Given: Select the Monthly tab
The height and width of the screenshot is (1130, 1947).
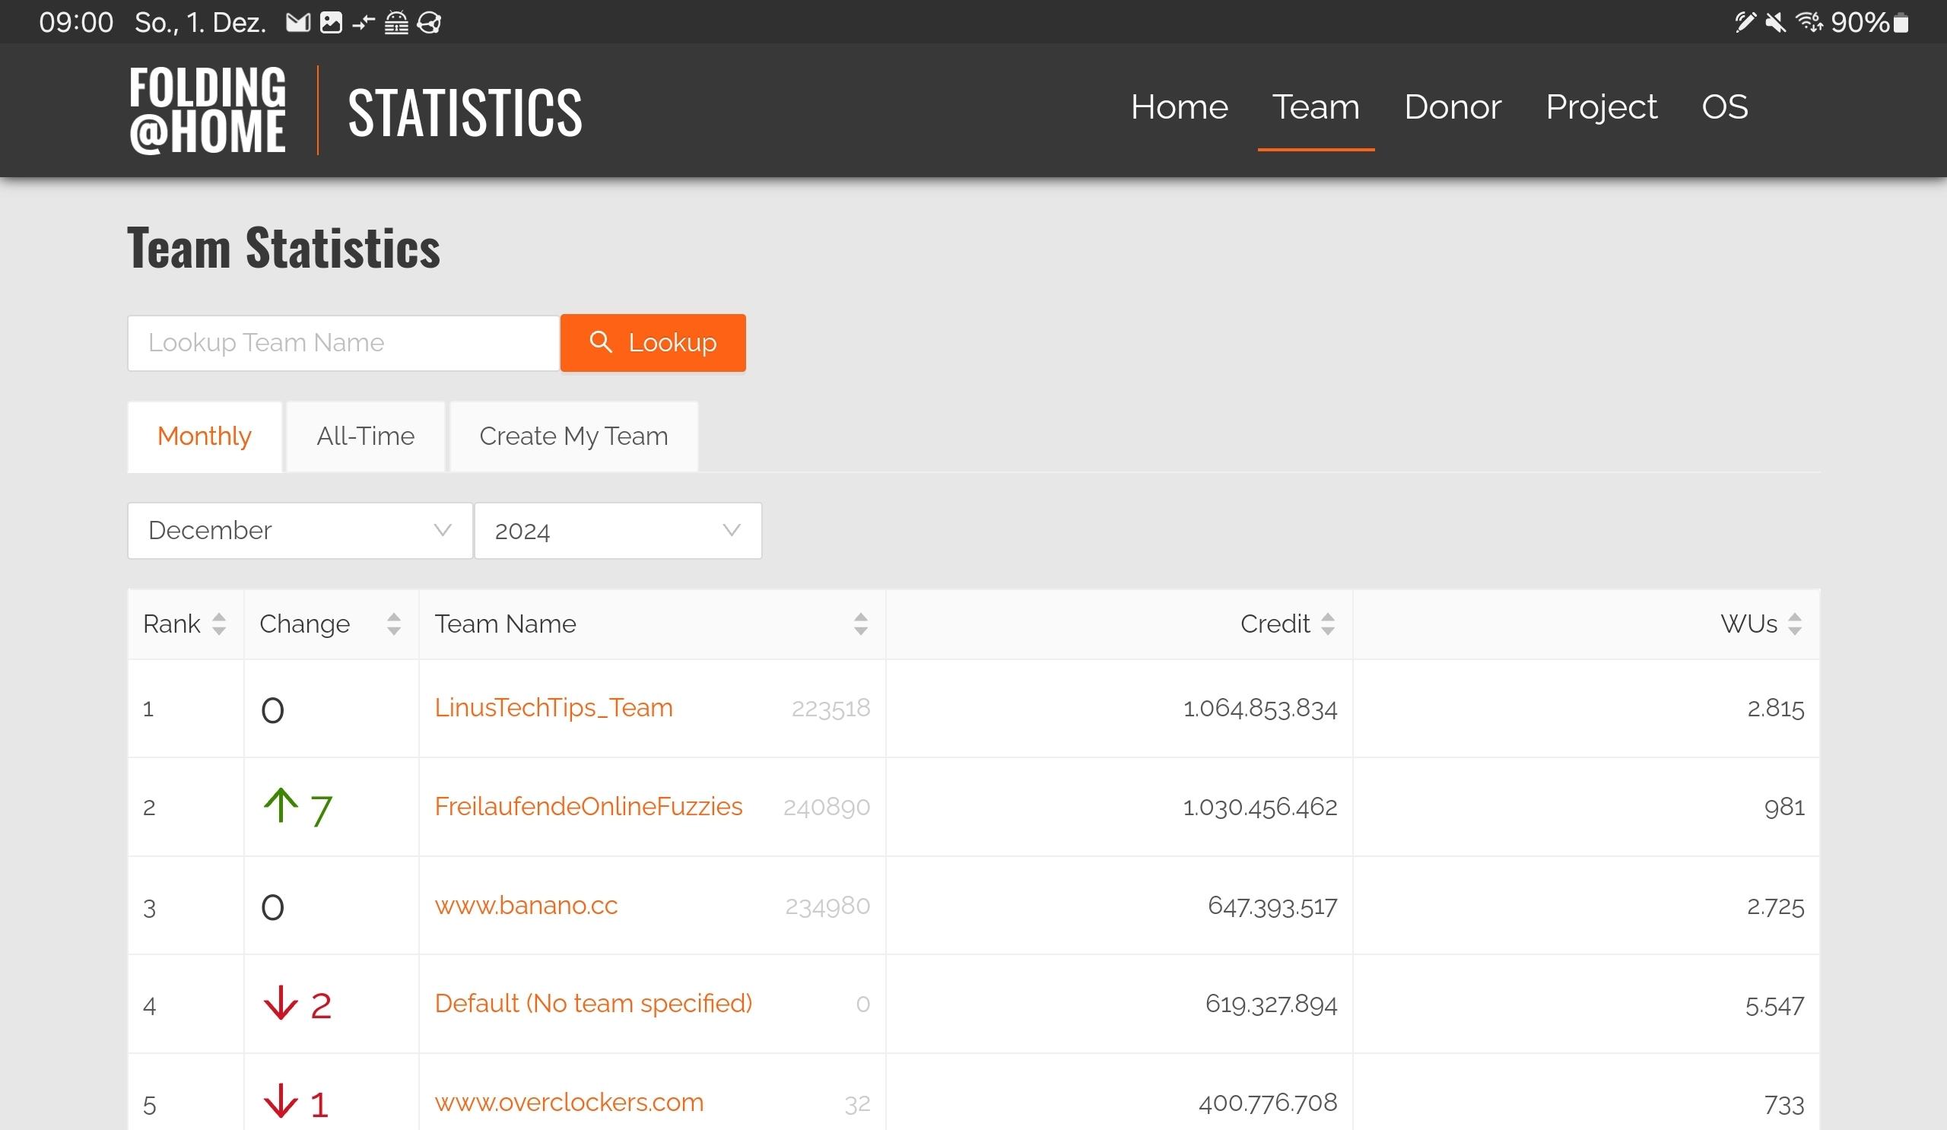Looking at the screenshot, I should point(205,436).
